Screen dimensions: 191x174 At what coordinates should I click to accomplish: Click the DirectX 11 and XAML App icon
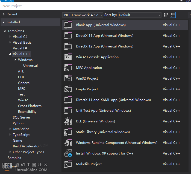(68, 100)
